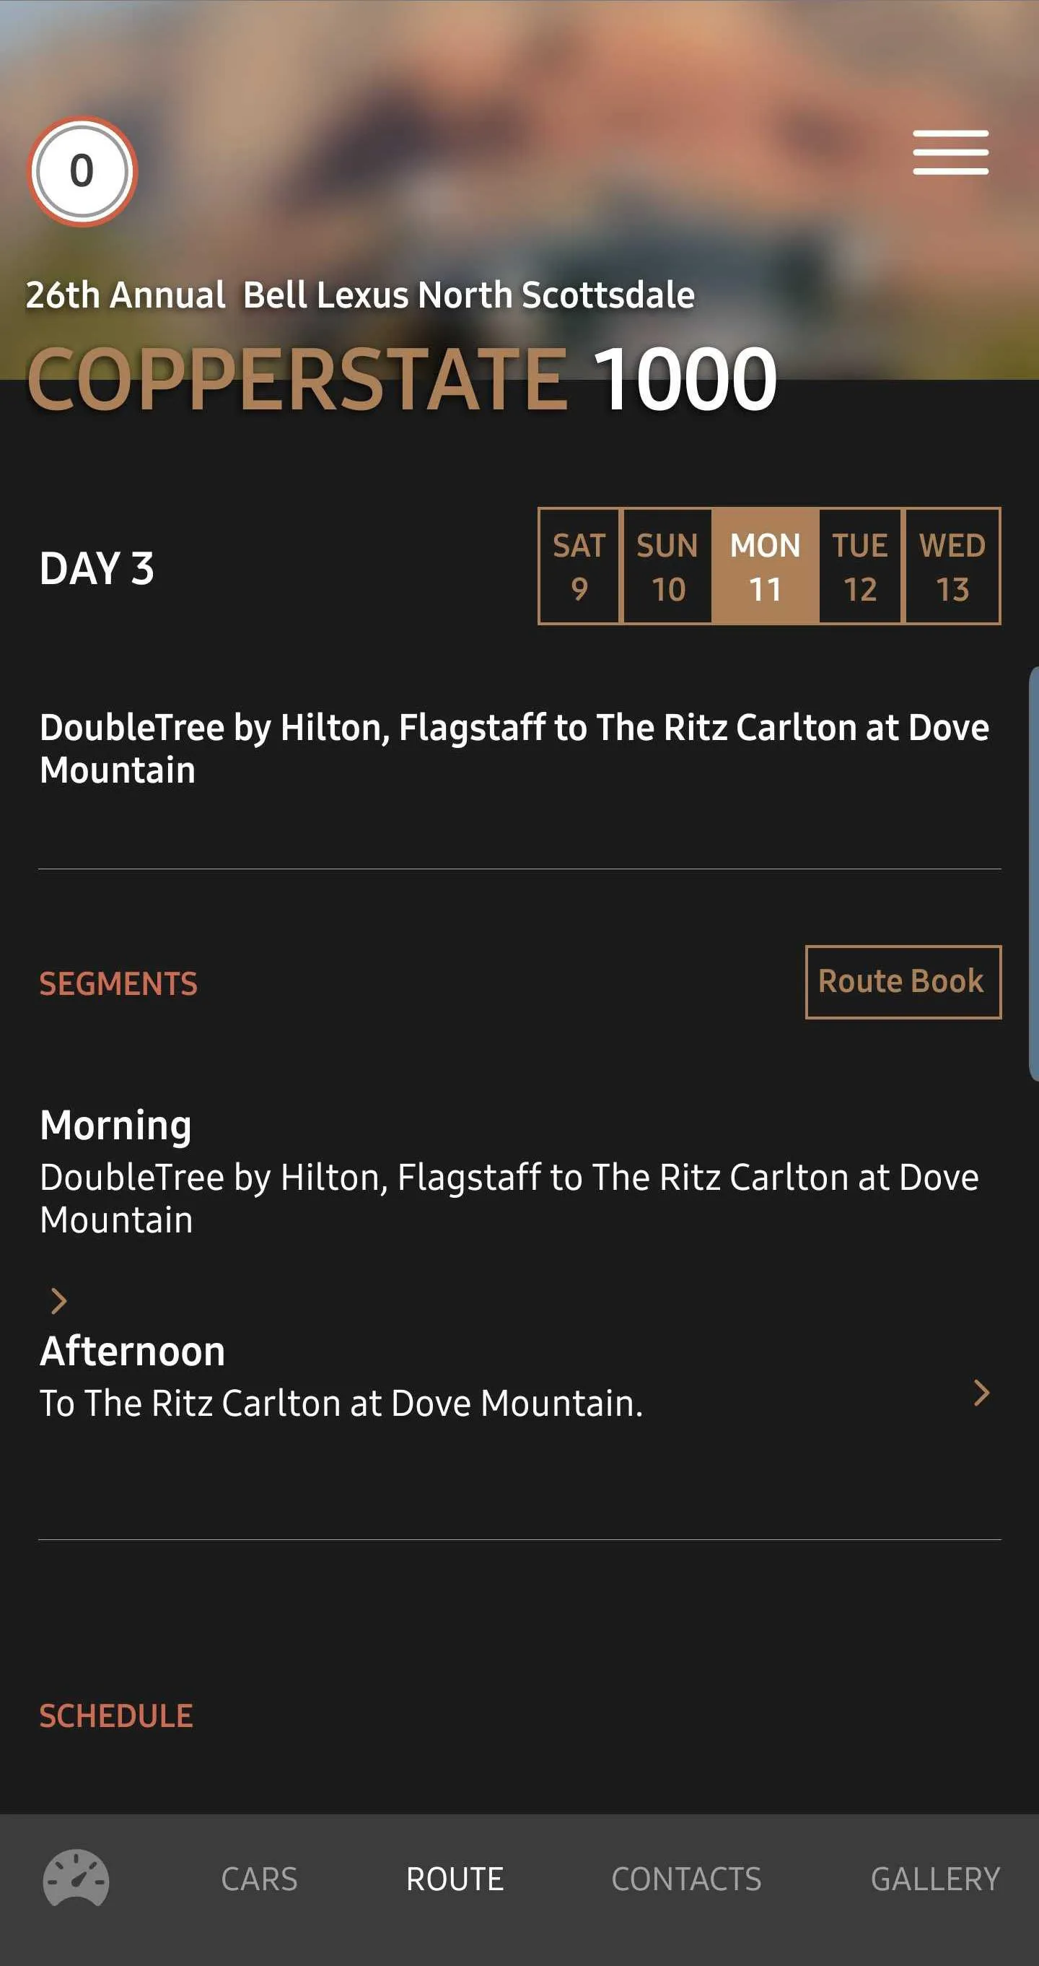Switch to the ROUTE tab

455,1879
